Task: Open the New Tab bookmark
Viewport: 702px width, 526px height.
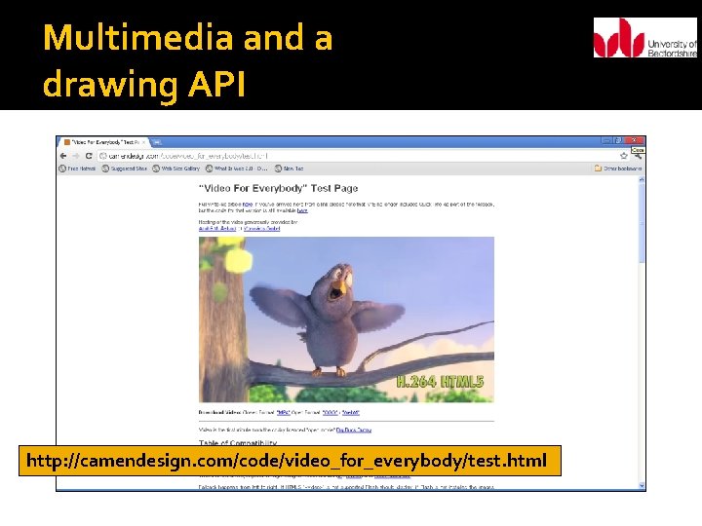Action: click(x=290, y=169)
